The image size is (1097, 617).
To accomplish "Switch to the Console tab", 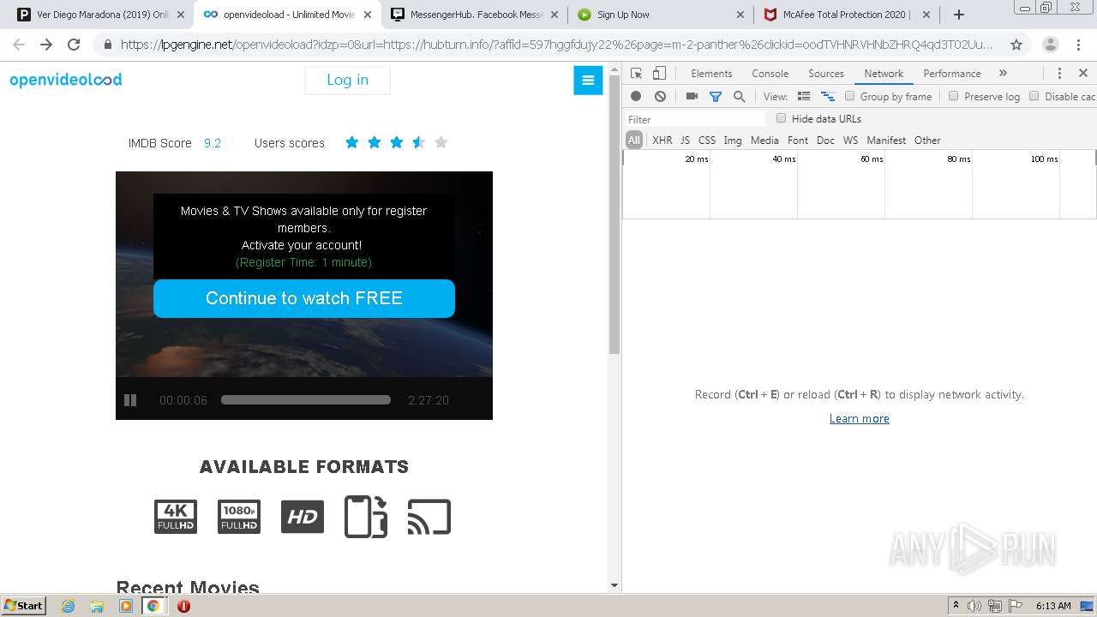I will (770, 74).
